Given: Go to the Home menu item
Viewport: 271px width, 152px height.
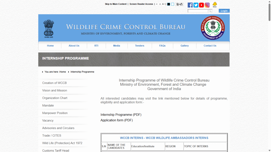Looking at the screenshot, I should click(50, 46).
